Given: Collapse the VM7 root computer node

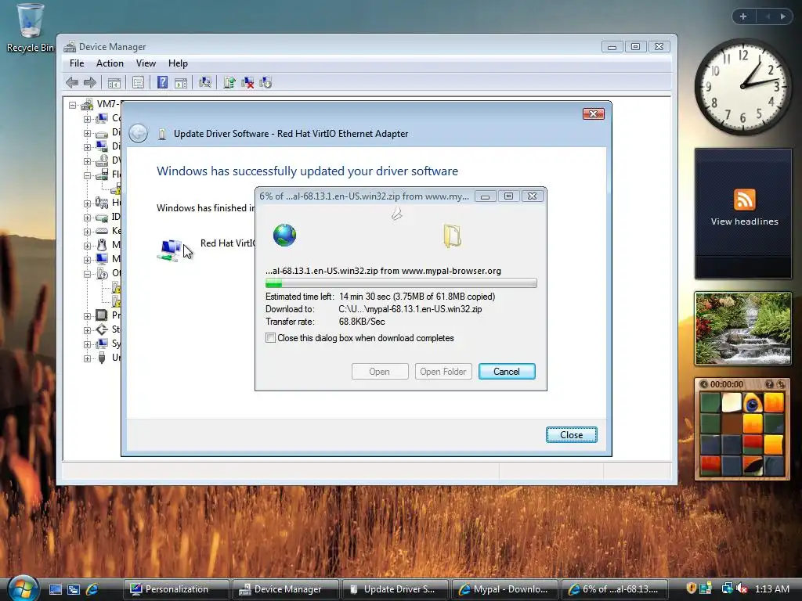Looking at the screenshot, I should [73, 105].
